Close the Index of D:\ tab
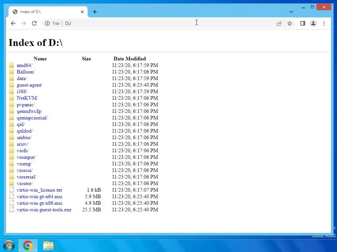This screenshot has height=252, width=337. pyautogui.click(x=82, y=12)
